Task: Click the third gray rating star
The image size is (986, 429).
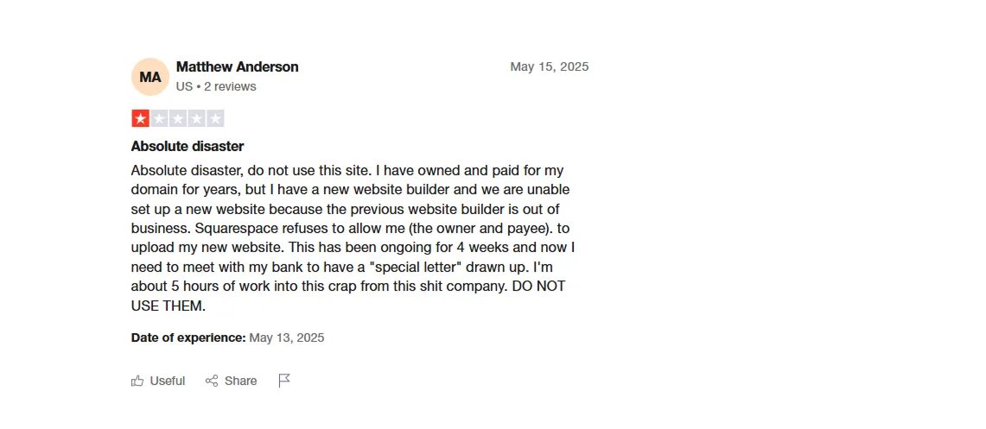Action: 178,119
